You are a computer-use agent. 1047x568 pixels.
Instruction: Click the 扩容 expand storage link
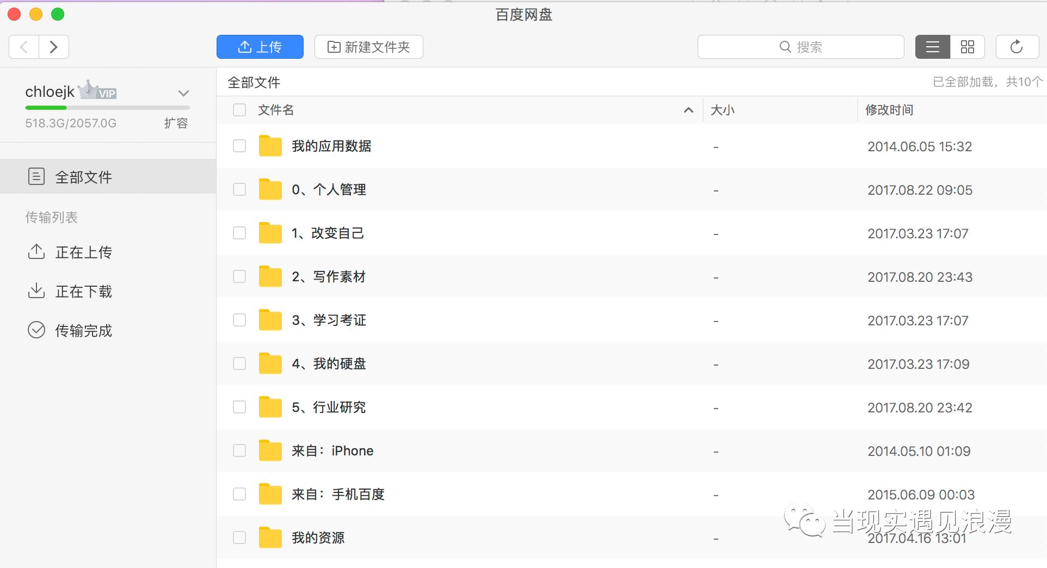pyautogui.click(x=176, y=123)
